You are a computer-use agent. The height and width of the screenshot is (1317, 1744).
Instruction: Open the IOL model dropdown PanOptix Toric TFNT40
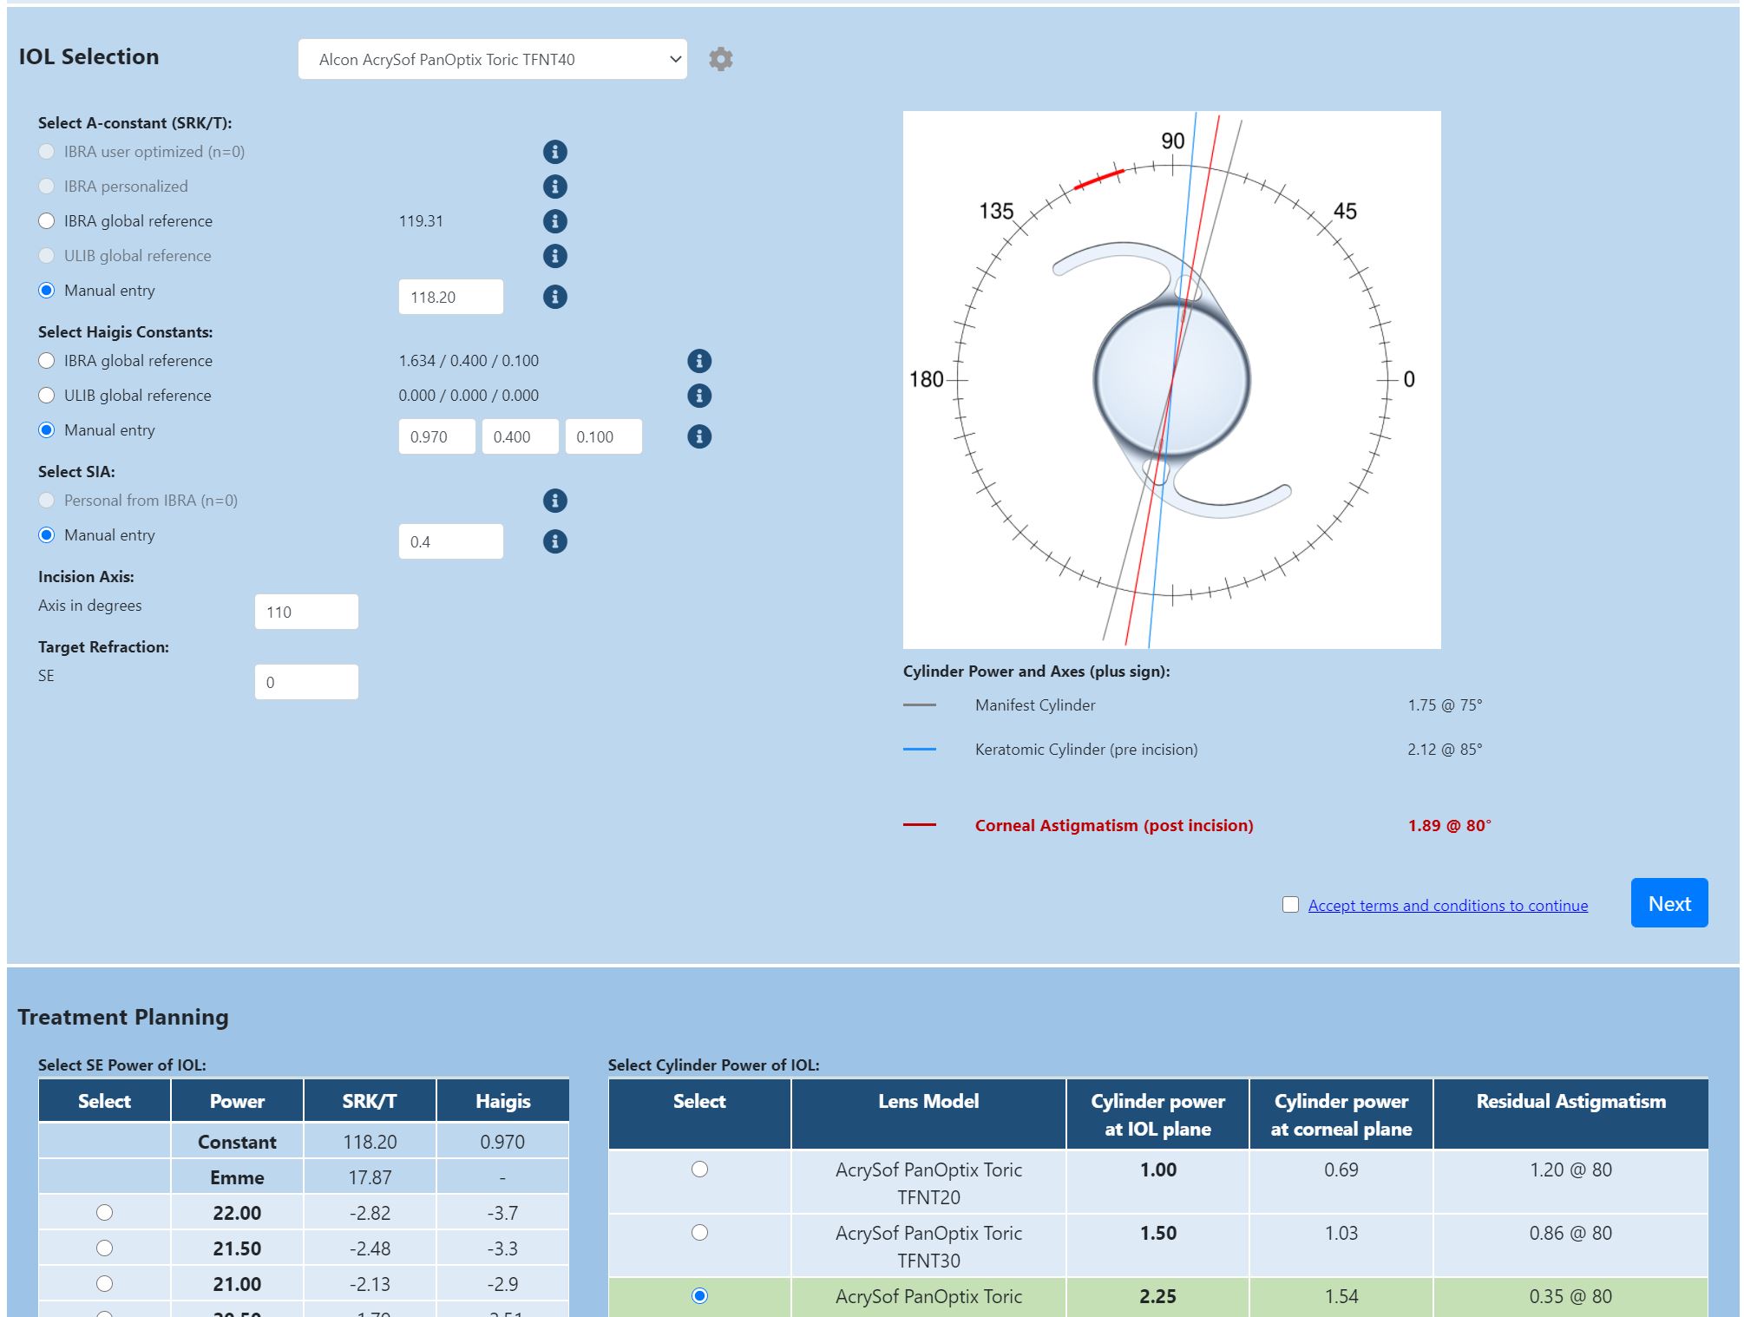(x=493, y=59)
